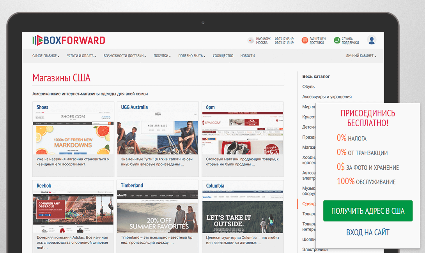Click the Вход на сайт link
This screenshot has height=253, width=425.
[x=368, y=232]
